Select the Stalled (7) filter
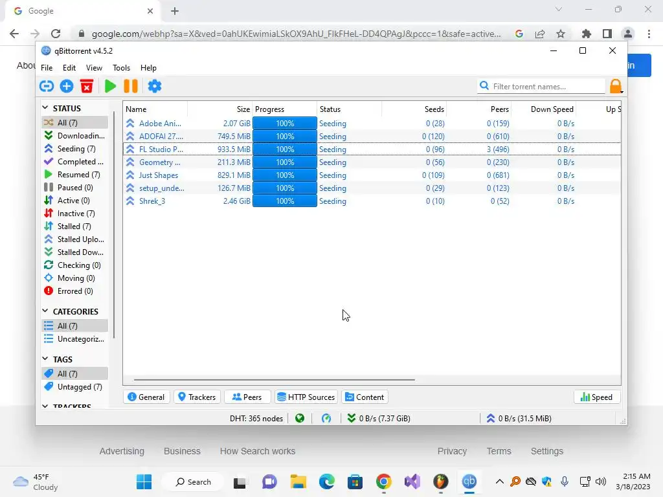The image size is (663, 497). click(x=74, y=226)
